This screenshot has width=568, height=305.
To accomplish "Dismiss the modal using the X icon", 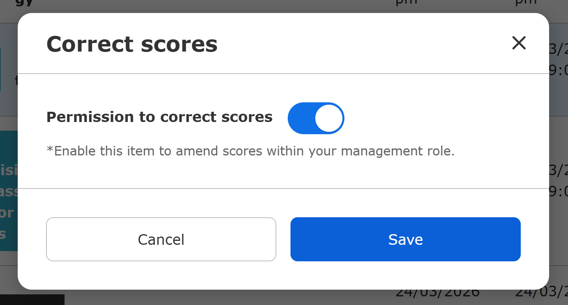I will [x=519, y=43].
